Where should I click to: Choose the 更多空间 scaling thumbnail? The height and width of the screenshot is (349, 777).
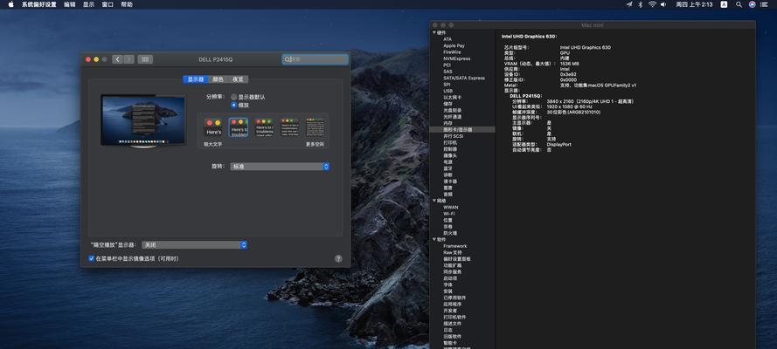click(315, 127)
